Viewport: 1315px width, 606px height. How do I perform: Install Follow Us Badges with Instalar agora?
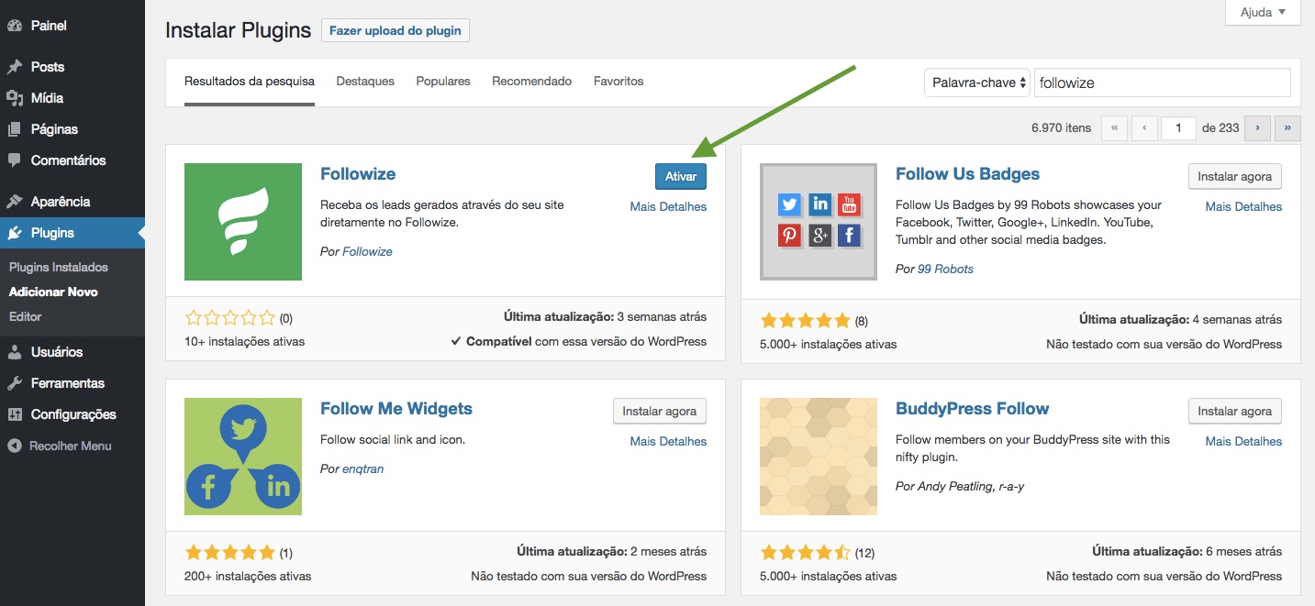1235,177
